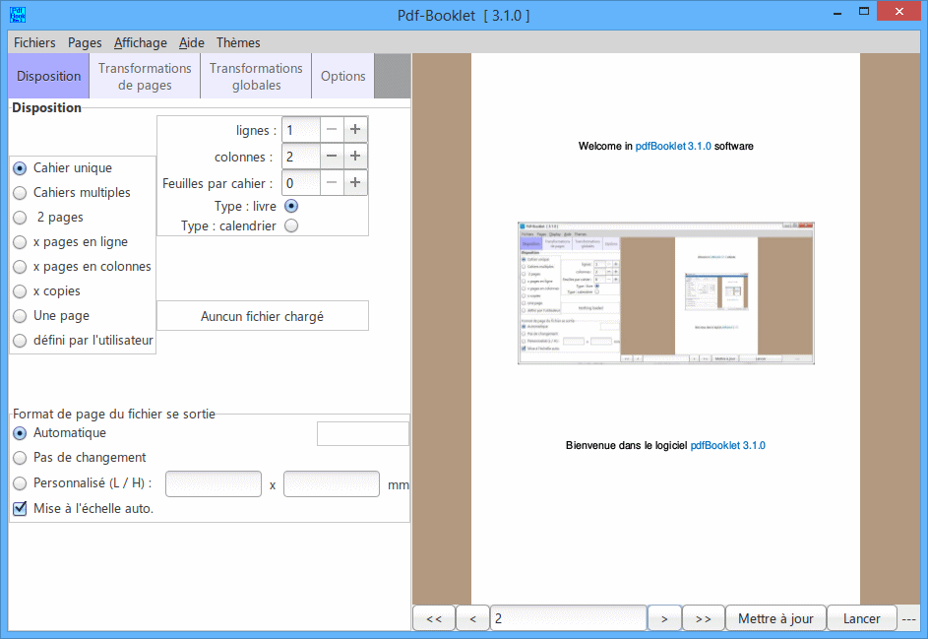Increase Feuilles par cahier with plus button
This screenshot has height=639, width=928.
[355, 182]
